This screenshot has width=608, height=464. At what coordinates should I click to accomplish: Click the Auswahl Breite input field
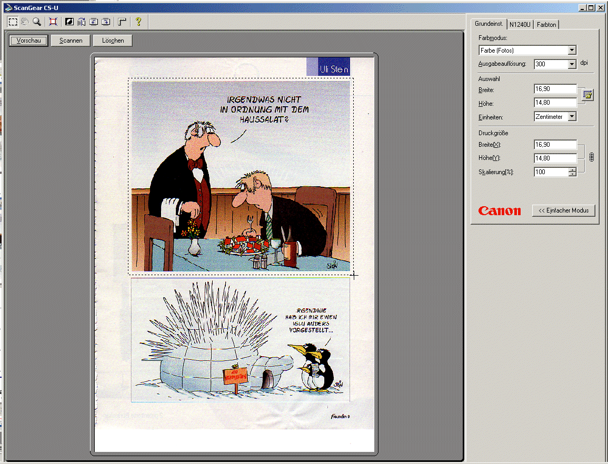[x=555, y=89]
